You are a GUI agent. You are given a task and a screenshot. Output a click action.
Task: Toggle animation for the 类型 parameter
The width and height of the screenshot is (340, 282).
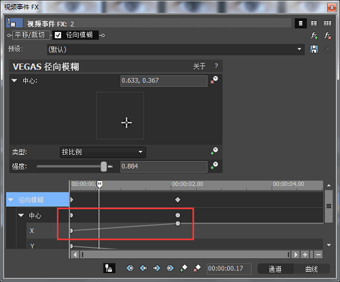coord(214,151)
